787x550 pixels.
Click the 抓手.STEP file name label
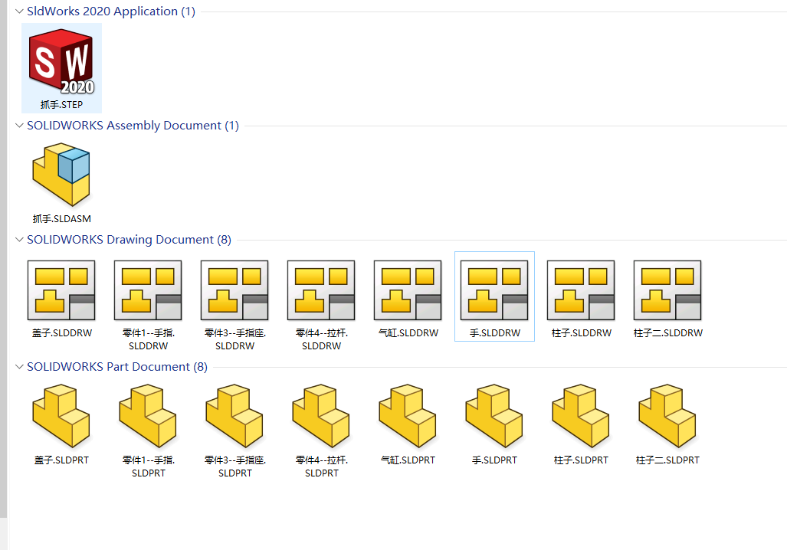pyautogui.click(x=62, y=105)
